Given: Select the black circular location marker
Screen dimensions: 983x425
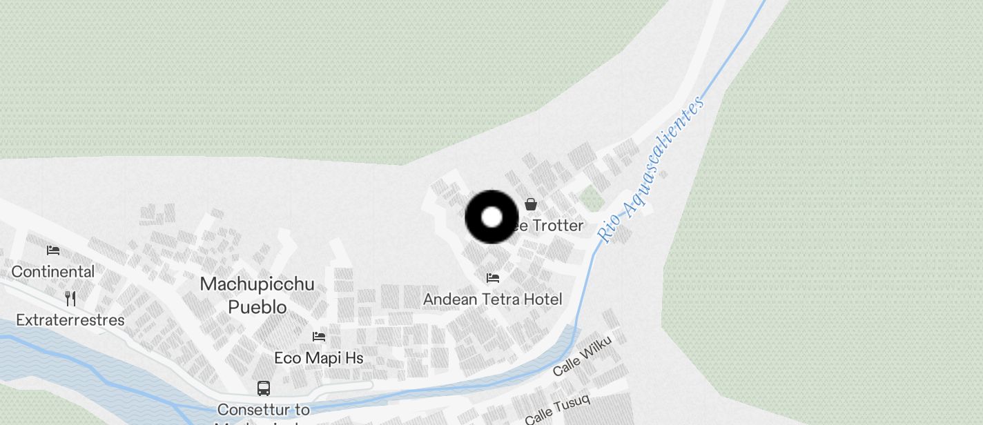Looking at the screenshot, I should 491,217.
